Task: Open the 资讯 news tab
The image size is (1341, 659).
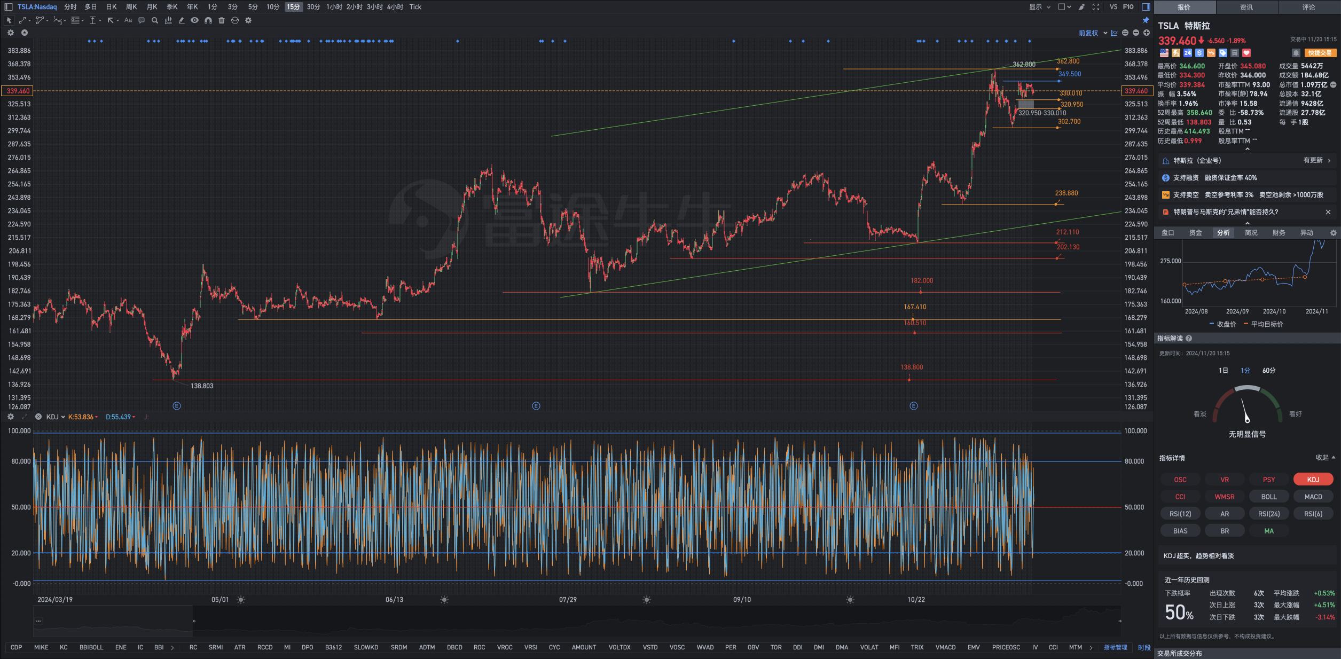Action: (x=1246, y=7)
